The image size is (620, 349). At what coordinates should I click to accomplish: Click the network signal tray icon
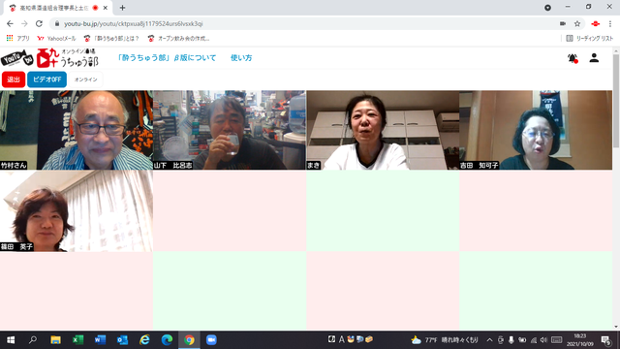click(x=534, y=340)
